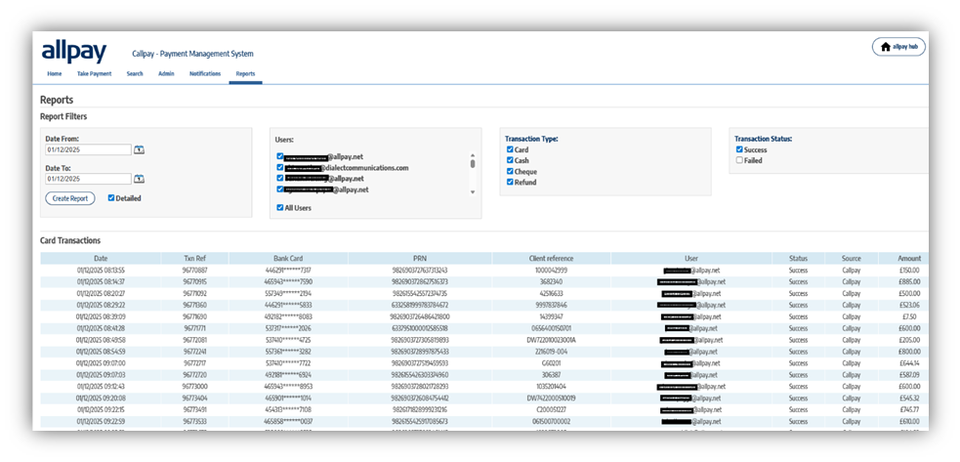
Task: Click PRN 9826903726486421800
Action: (x=419, y=316)
